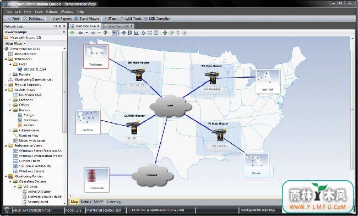This screenshot has width=358, height=216.
Task: Expand the Offices folder
Action: tap(10, 105)
